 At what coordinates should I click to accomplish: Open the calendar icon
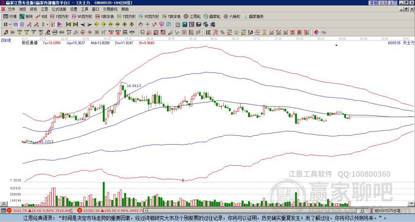tap(178, 24)
